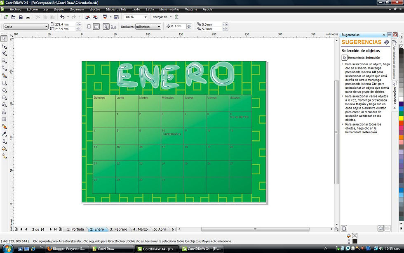
Task: Click the Undo arrow icon
Action: 62,17
